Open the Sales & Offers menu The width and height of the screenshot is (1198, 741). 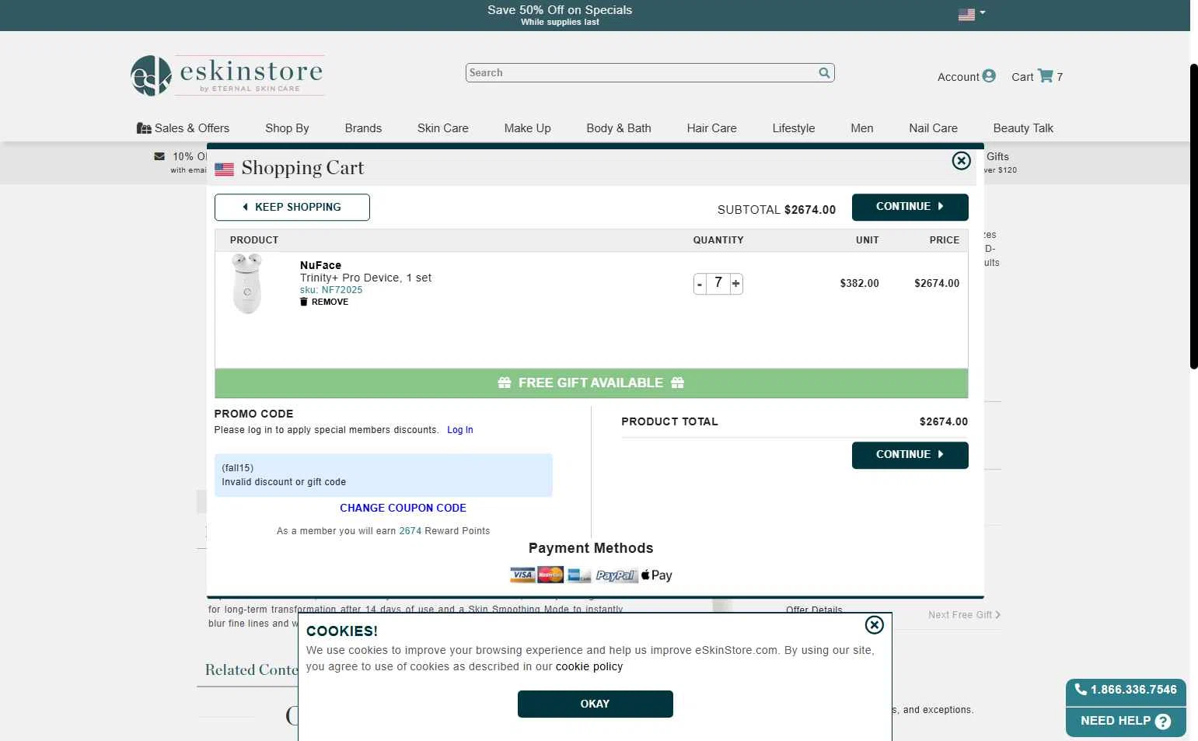[x=183, y=128]
